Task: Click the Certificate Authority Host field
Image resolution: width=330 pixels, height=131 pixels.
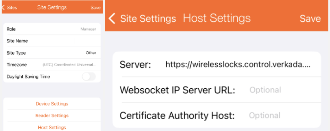Action: point(265,115)
